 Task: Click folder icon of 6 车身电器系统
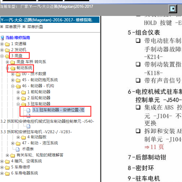(7, 174)
